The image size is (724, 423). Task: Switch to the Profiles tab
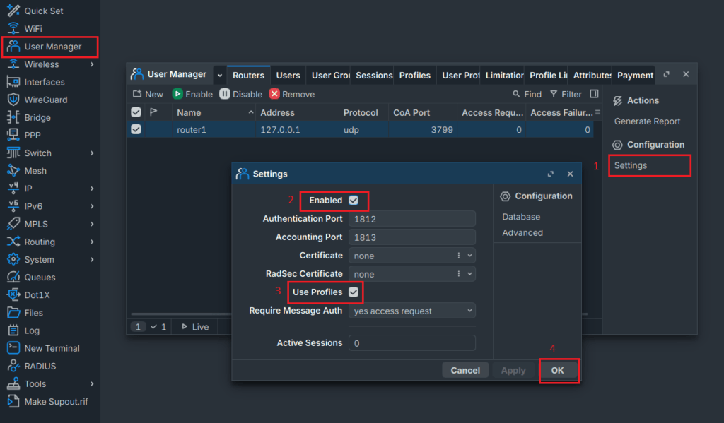click(x=414, y=75)
